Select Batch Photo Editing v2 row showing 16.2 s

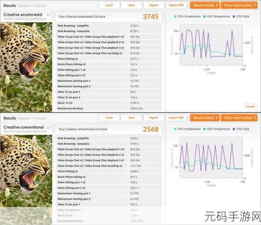pos(109,64)
